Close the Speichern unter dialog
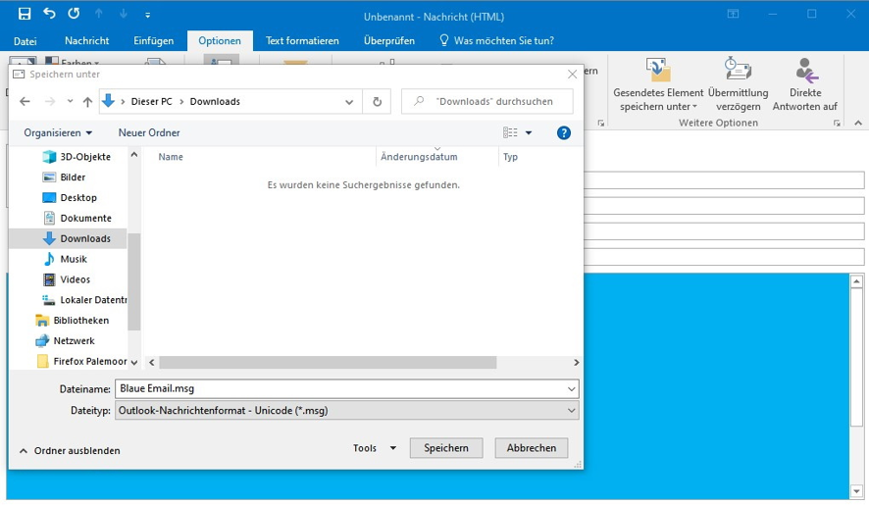Viewport: 869px width, 506px height. [x=573, y=75]
